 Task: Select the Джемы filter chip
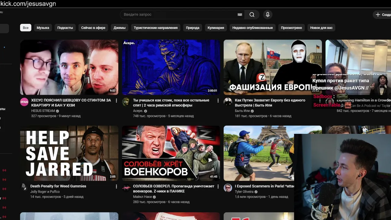click(x=119, y=28)
